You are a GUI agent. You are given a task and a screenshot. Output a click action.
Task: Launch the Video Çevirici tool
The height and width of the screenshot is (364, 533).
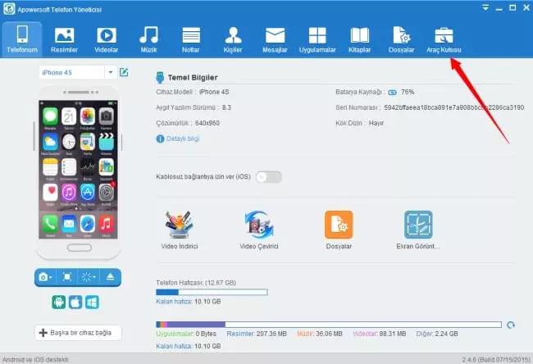(x=259, y=230)
